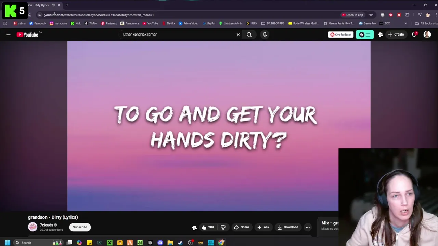The width and height of the screenshot is (438, 246).
Task: Open the DASHBOARDS bookmark folder
Action: point(273,23)
